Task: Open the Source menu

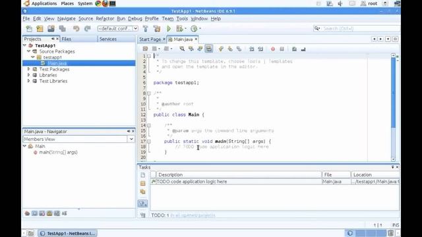Action: click(86, 18)
